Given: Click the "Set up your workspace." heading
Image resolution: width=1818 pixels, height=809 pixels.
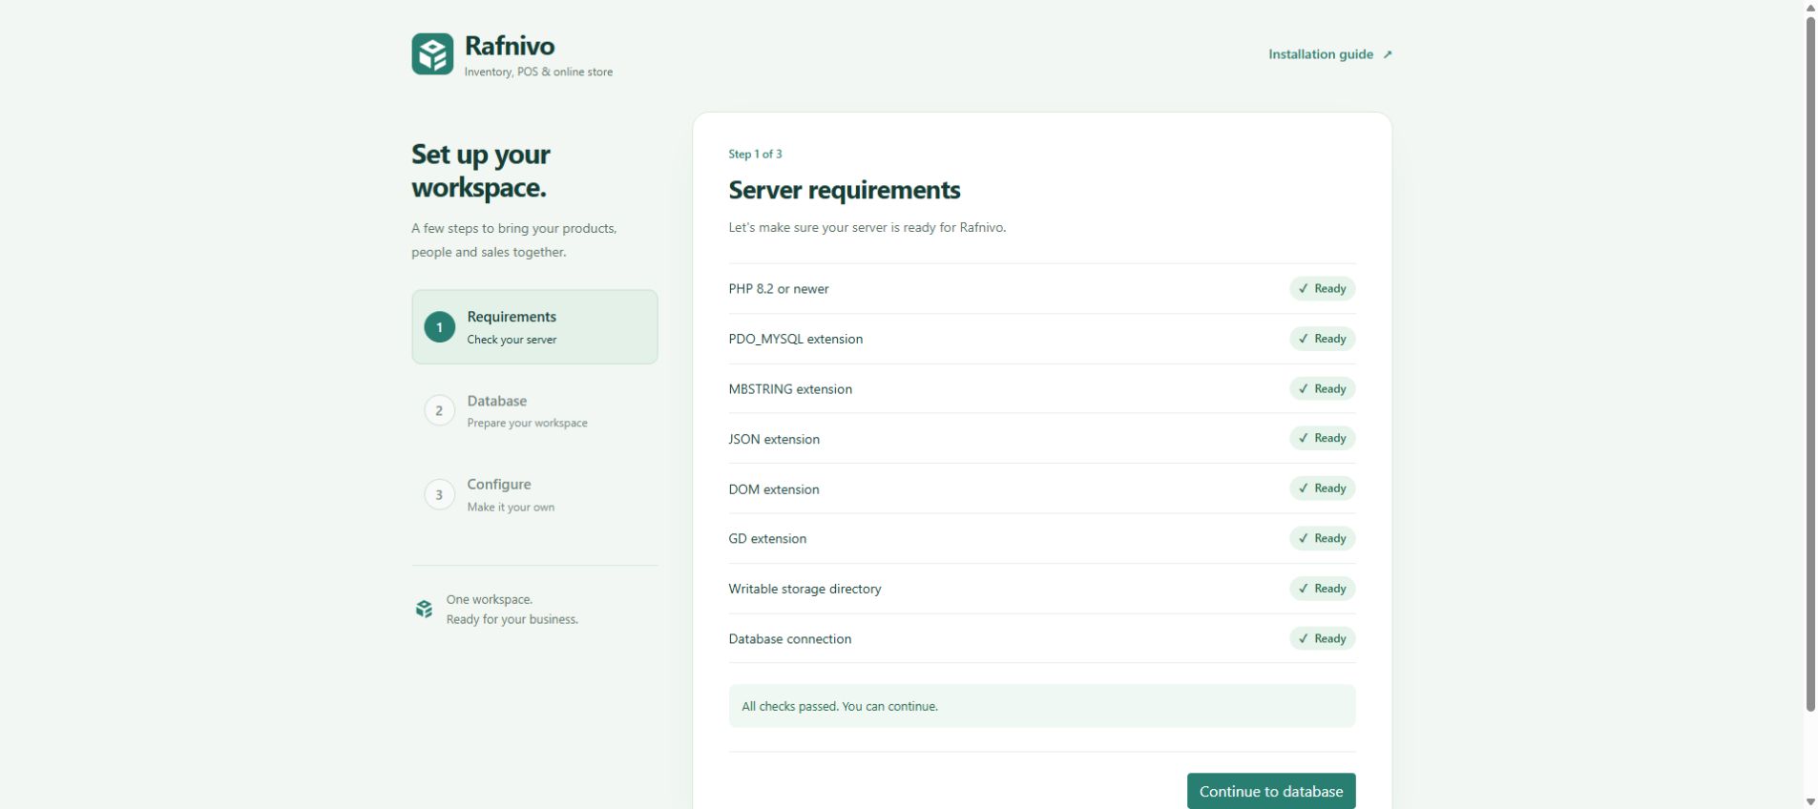Looking at the screenshot, I should click(x=480, y=171).
